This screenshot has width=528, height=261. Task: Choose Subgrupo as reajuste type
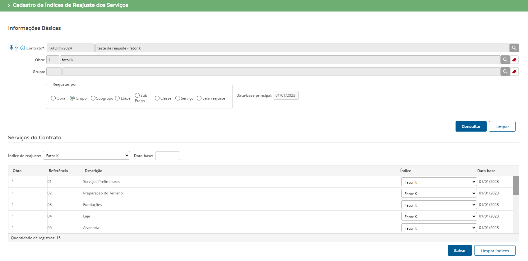tap(93, 98)
